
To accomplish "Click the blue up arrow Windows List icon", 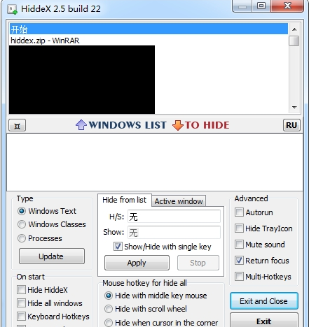I will pos(81,125).
